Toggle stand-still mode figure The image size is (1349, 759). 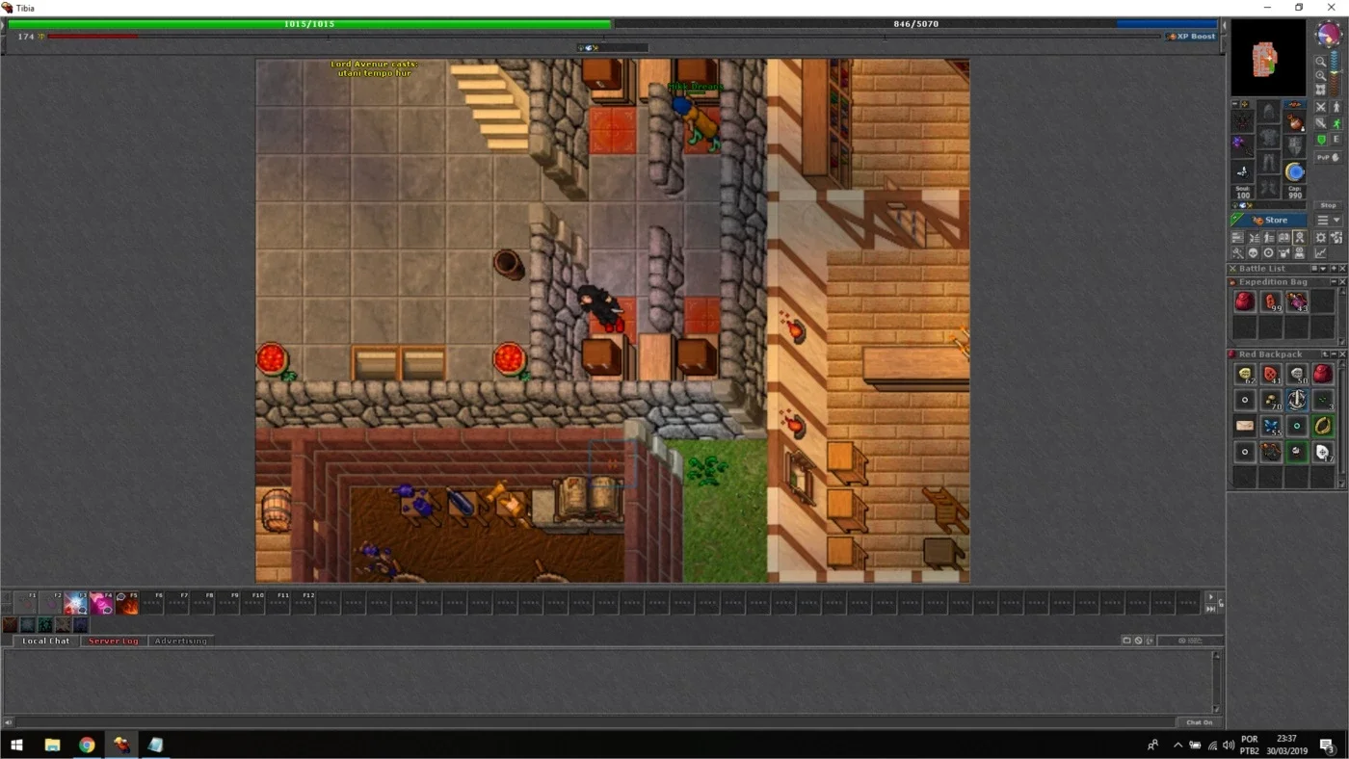point(1336,107)
